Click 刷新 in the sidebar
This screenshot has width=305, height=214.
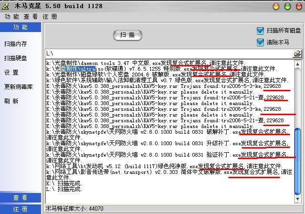coord(11,101)
